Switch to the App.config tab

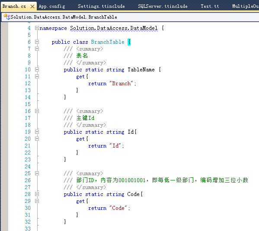[52, 6]
